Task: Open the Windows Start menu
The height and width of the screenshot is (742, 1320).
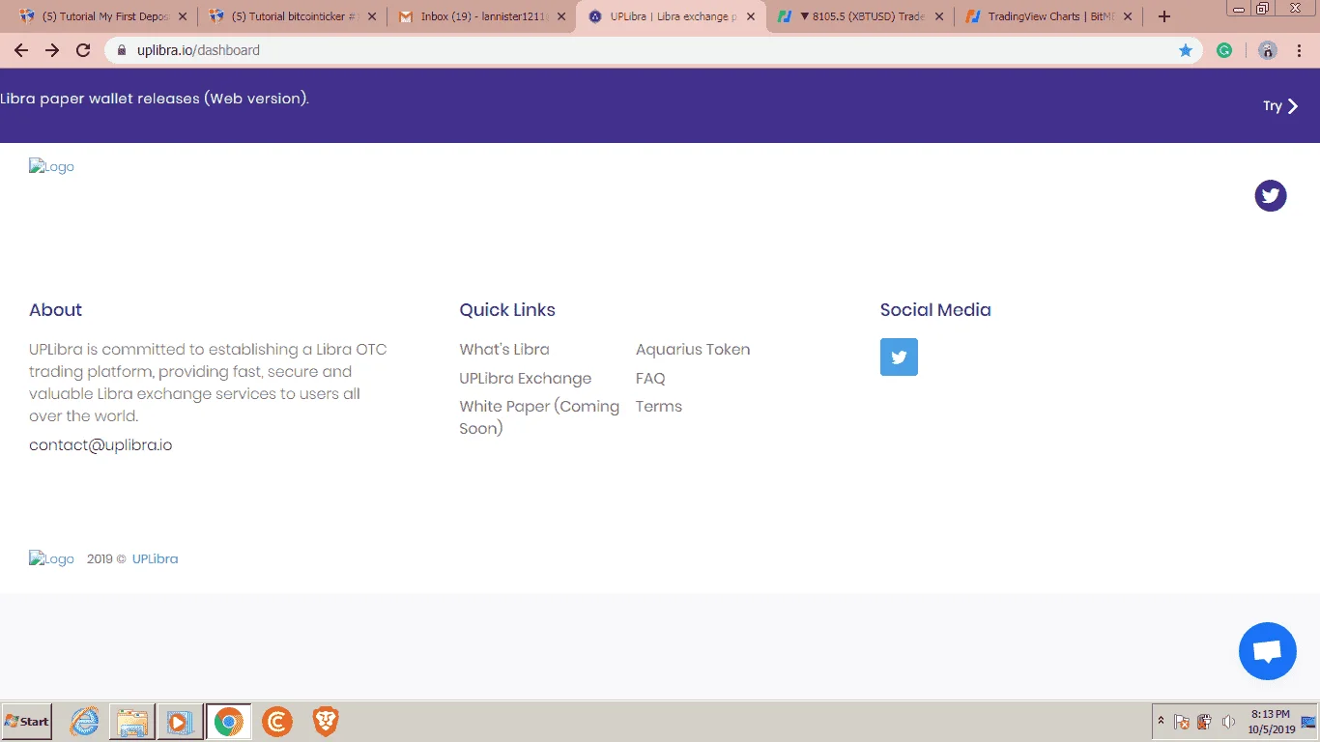Action: pyautogui.click(x=27, y=722)
